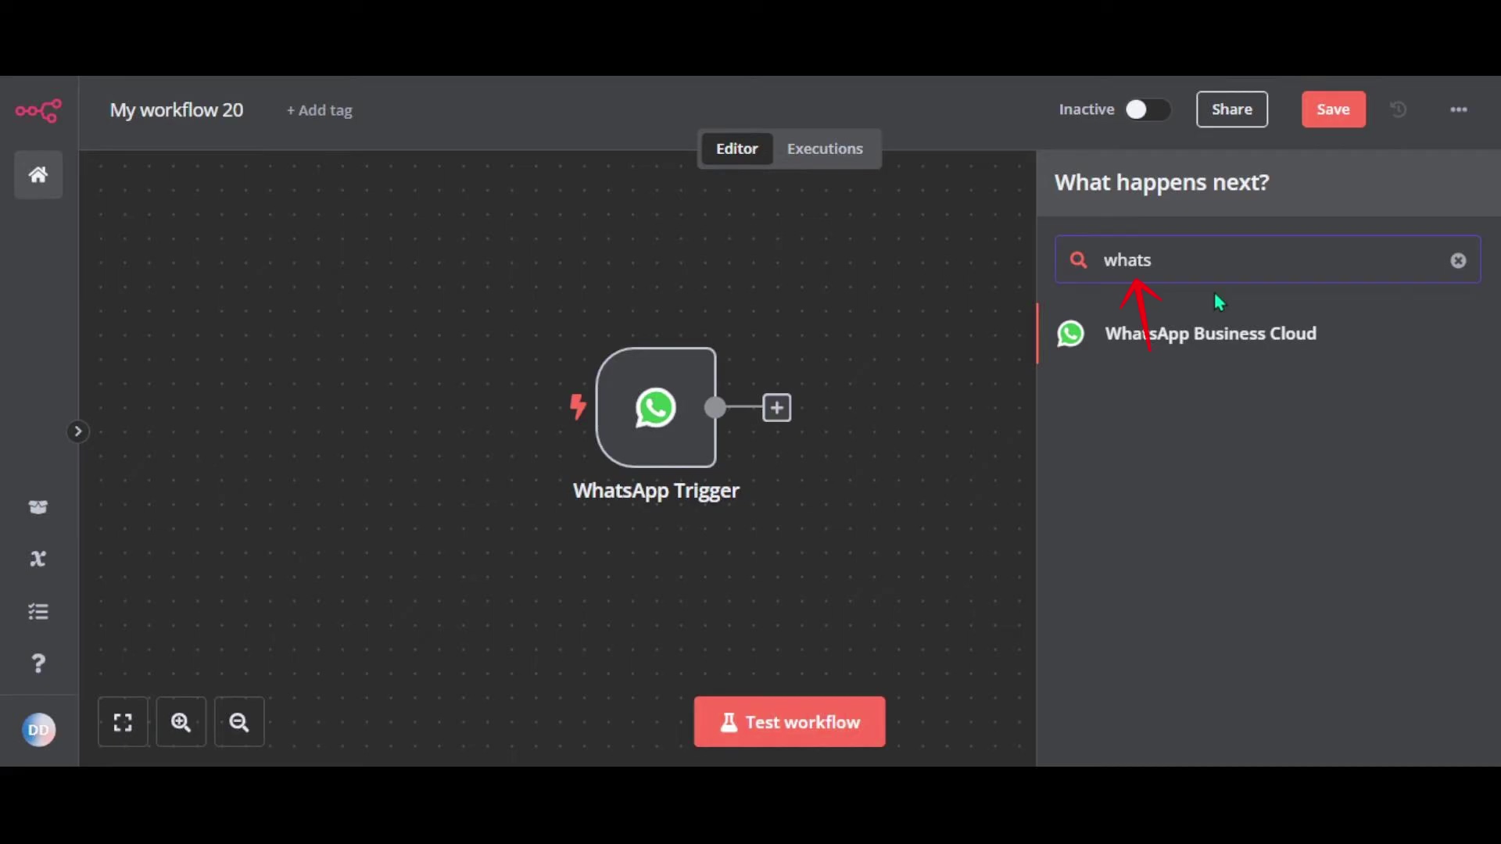Click the WhatsApp Trigger node label

(x=656, y=491)
